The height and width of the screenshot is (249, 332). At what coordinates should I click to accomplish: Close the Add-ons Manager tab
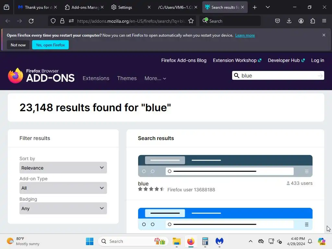pos(102,7)
